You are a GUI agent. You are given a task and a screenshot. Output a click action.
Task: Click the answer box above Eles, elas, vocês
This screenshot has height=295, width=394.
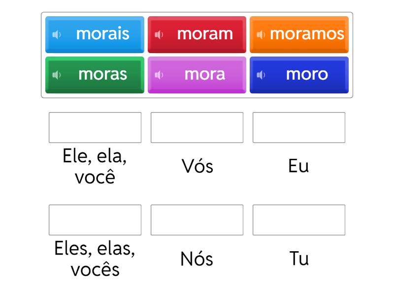[95, 220]
